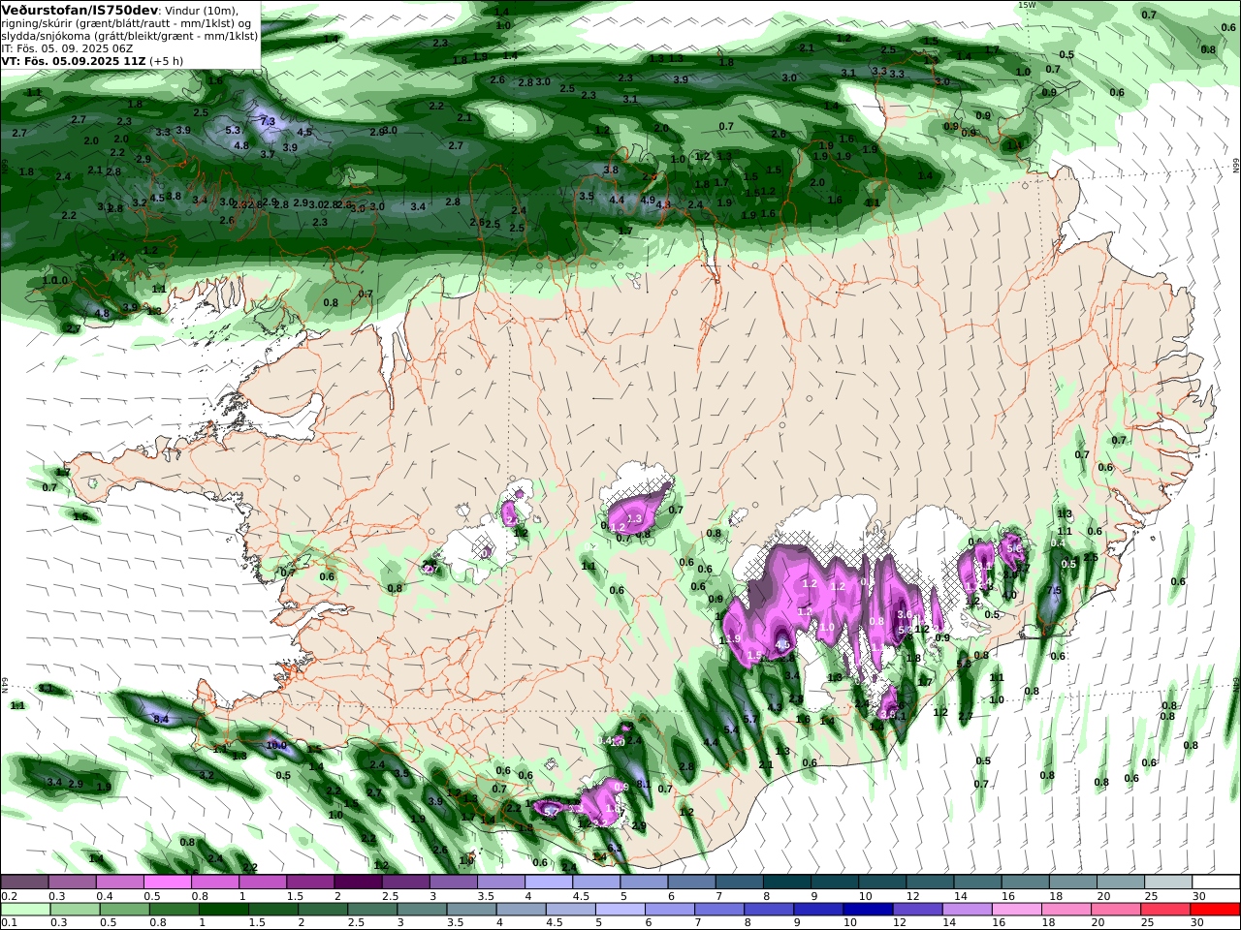Click the dusky mauve swatch above the 0.2 label

pyautogui.click(x=25, y=882)
